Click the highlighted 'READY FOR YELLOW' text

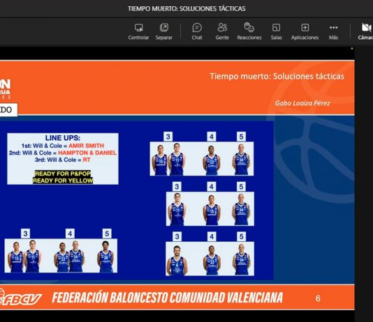click(63, 181)
